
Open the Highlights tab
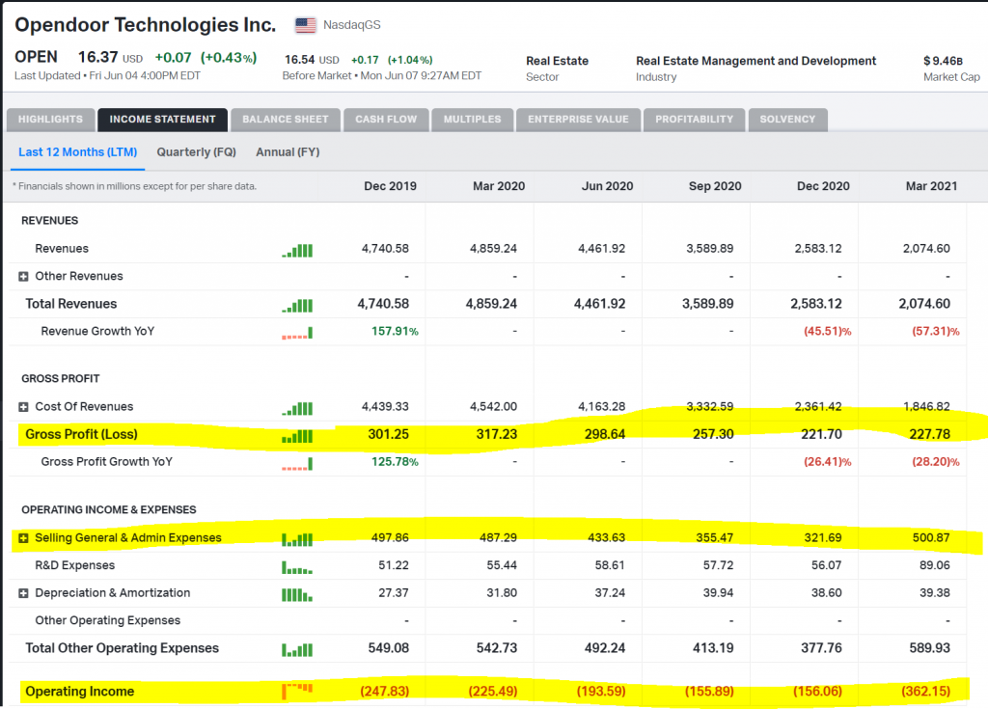(x=50, y=120)
